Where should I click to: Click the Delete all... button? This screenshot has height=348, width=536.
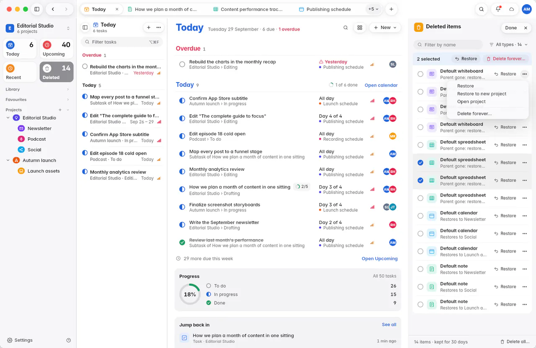click(x=515, y=342)
